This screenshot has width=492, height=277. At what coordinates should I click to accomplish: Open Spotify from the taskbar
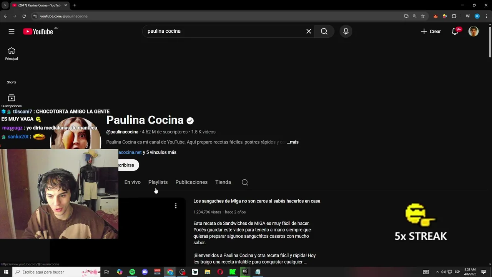(x=132, y=272)
